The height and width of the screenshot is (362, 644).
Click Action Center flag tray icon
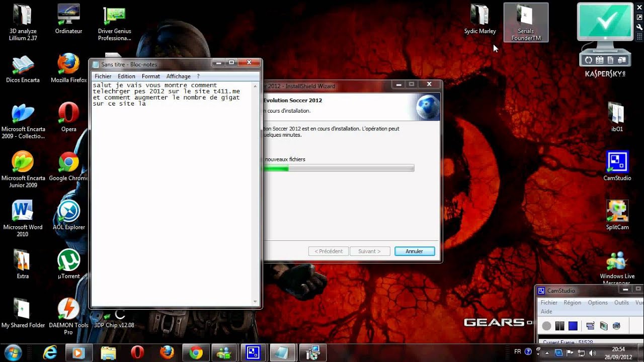click(x=570, y=353)
